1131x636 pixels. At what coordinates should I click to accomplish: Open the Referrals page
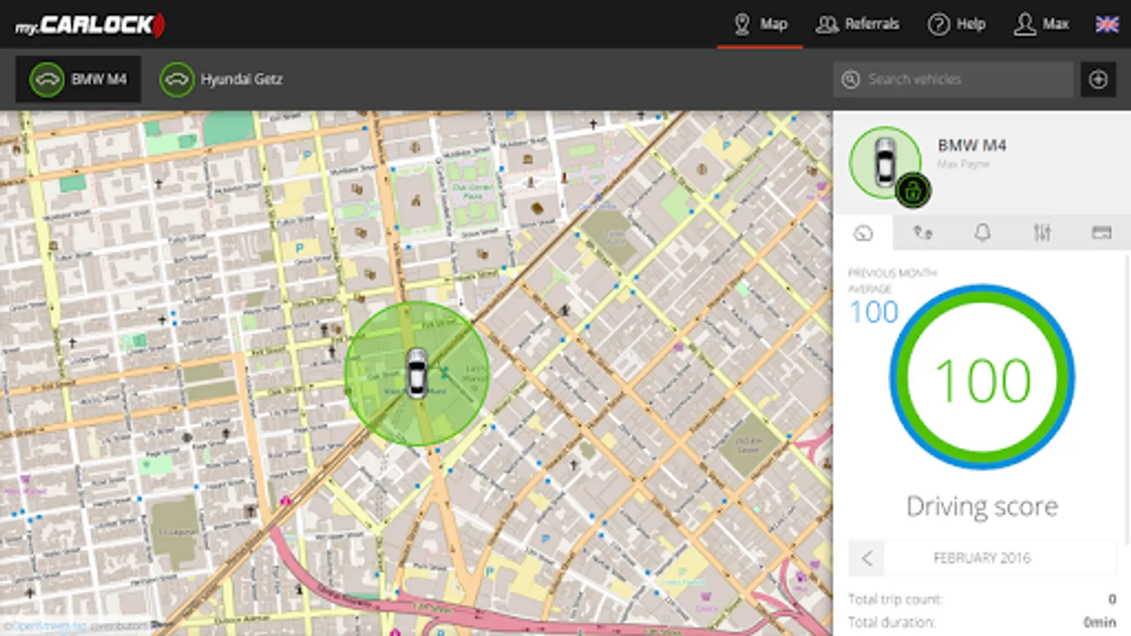[857, 24]
